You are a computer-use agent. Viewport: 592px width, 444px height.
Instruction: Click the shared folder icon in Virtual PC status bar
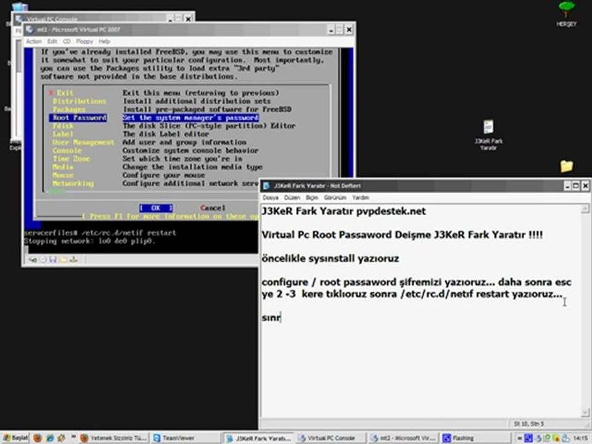point(63,260)
